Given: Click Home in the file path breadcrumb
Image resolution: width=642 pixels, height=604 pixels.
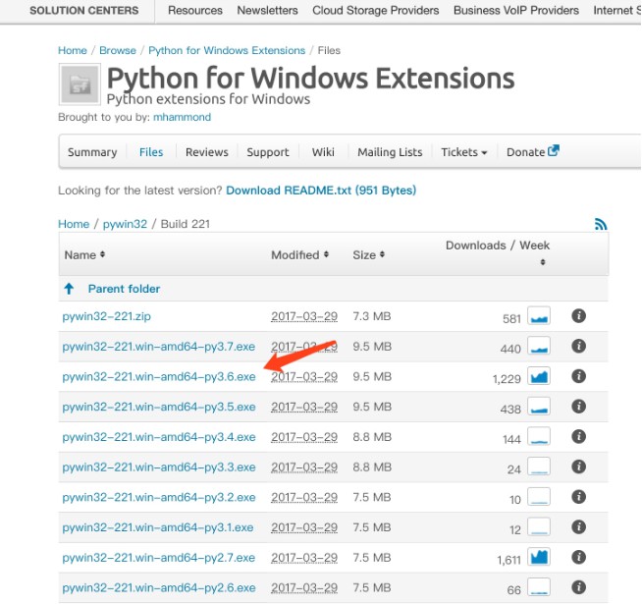Looking at the screenshot, I should tap(74, 224).
